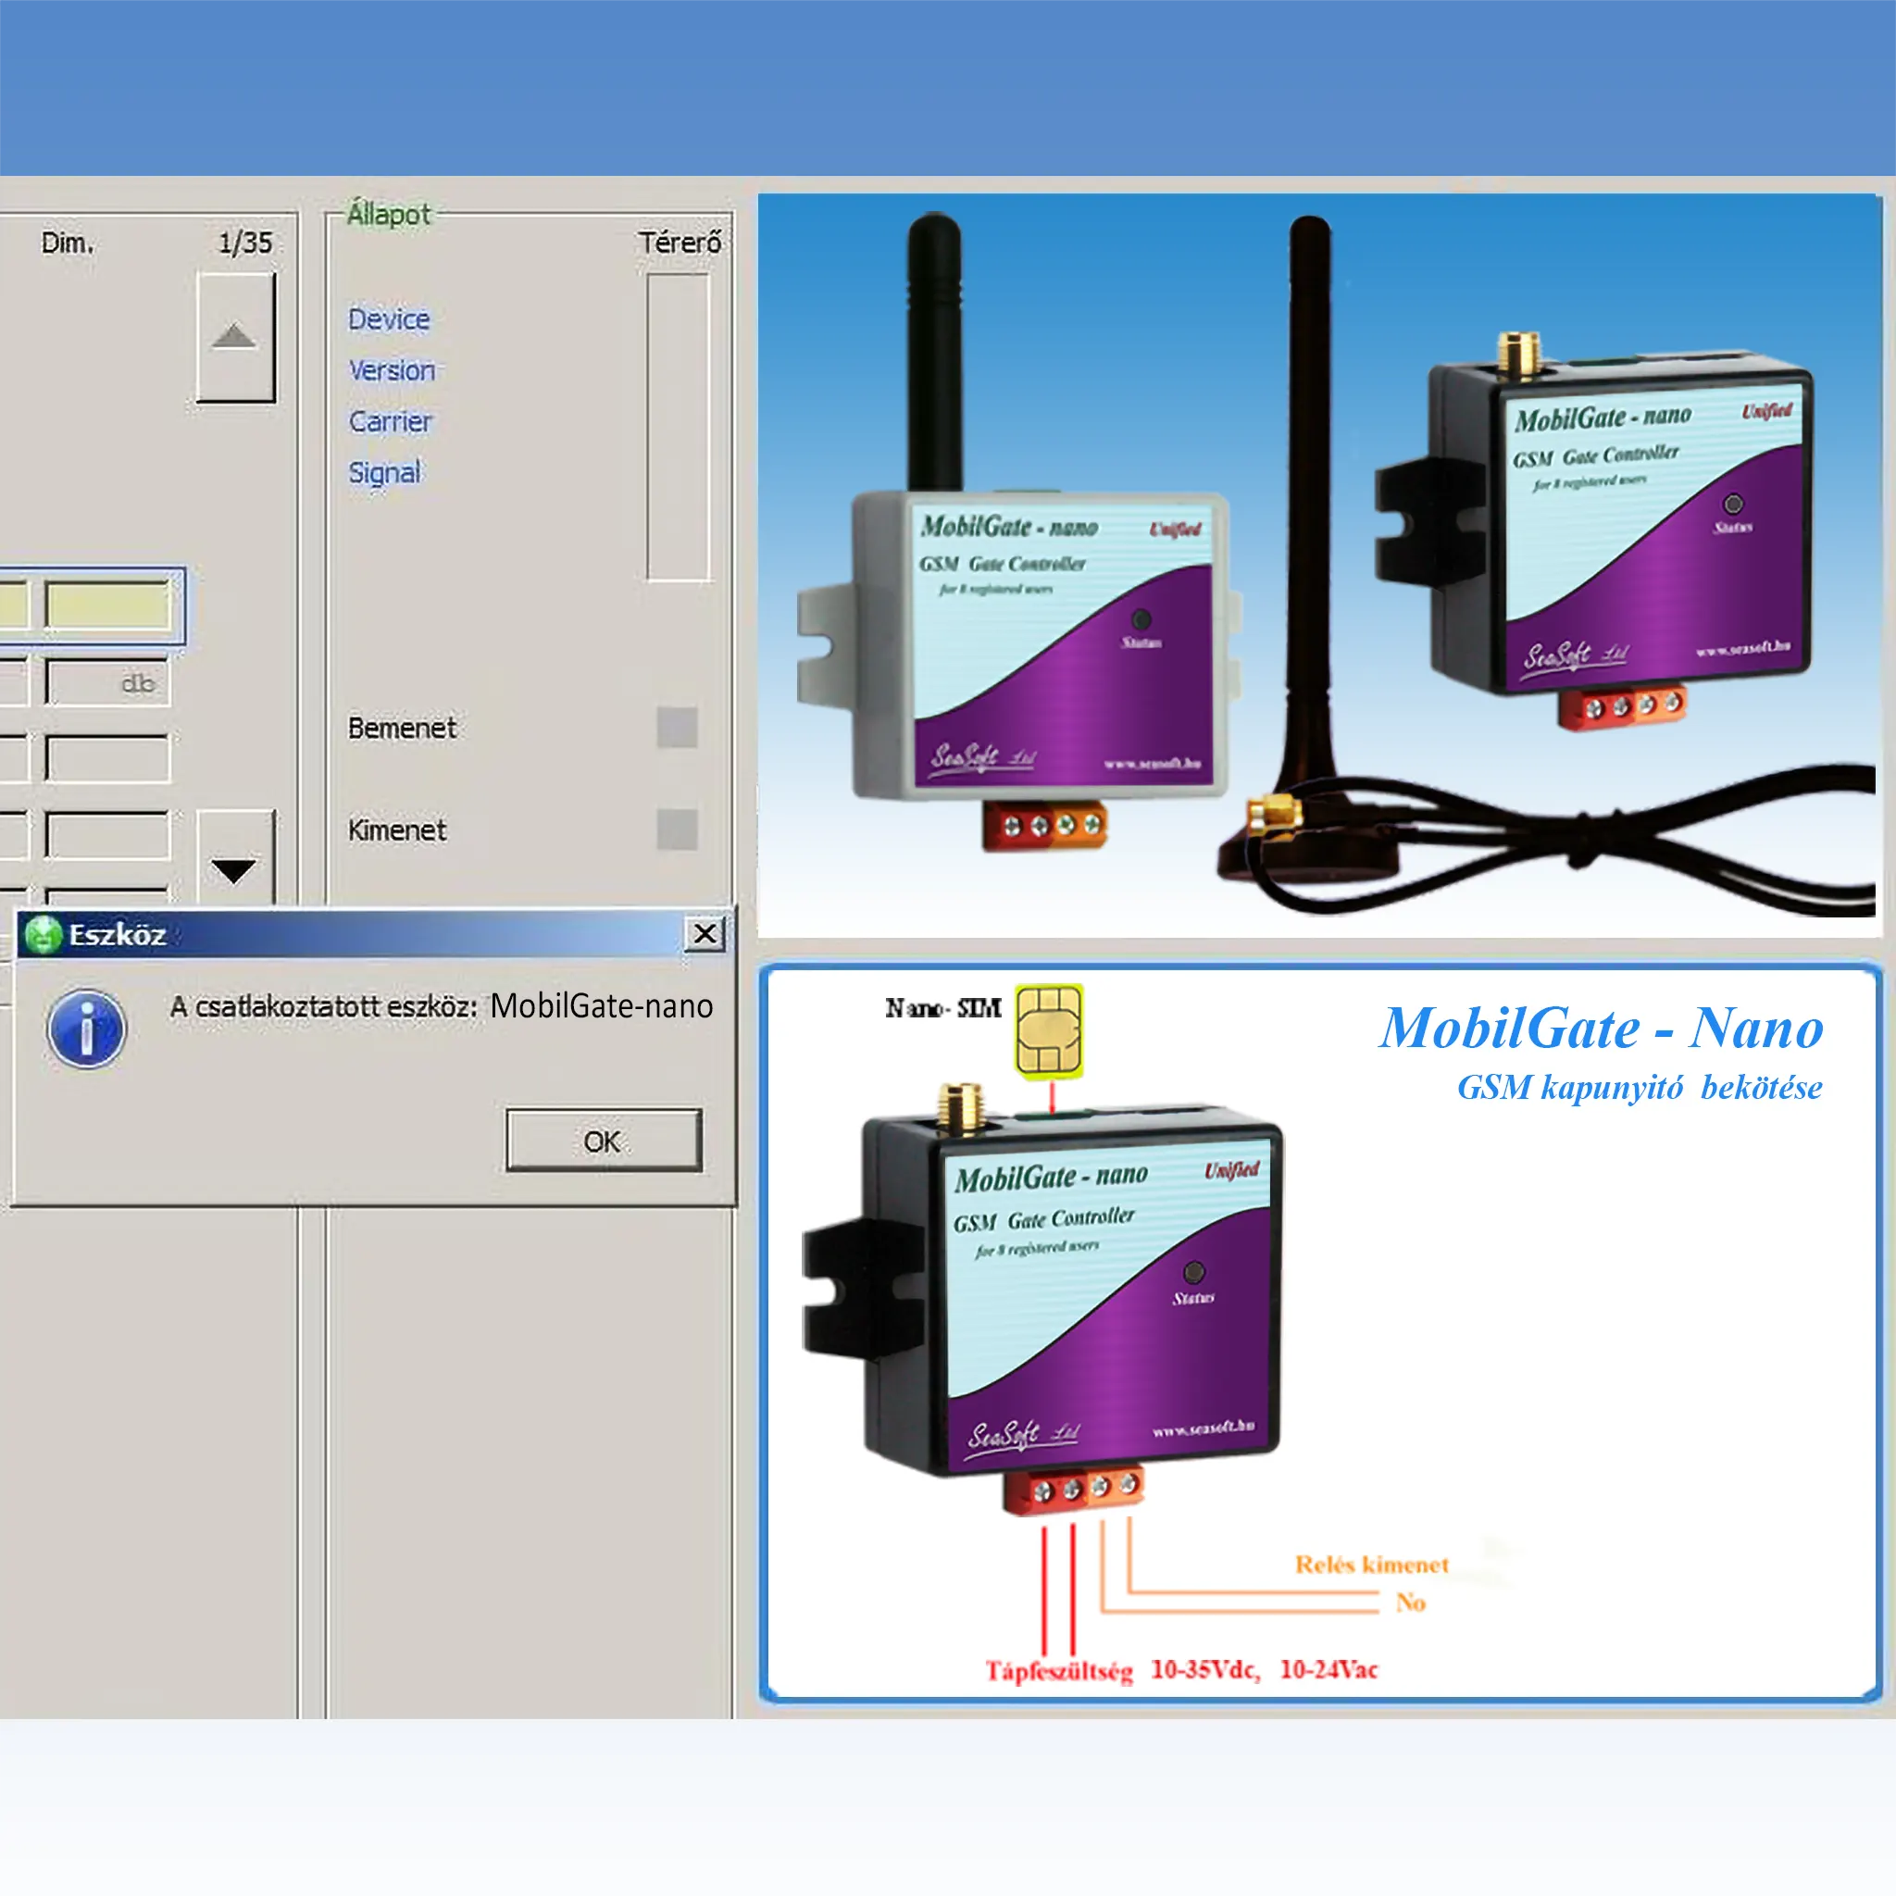Select the highlighted yellow input field
The width and height of the screenshot is (1896, 1896).
(107, 605)
